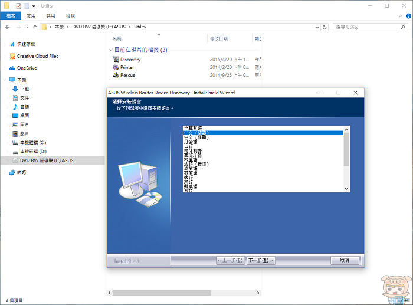This screenshot has width=413, height=305.
Task: Switch to the 常用 ribbon tab
Action: click(x=31, y=16)
